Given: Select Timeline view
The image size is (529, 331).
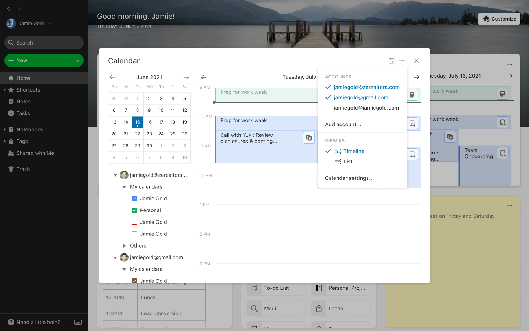Looking at the screenshot, I should (363, 151).
